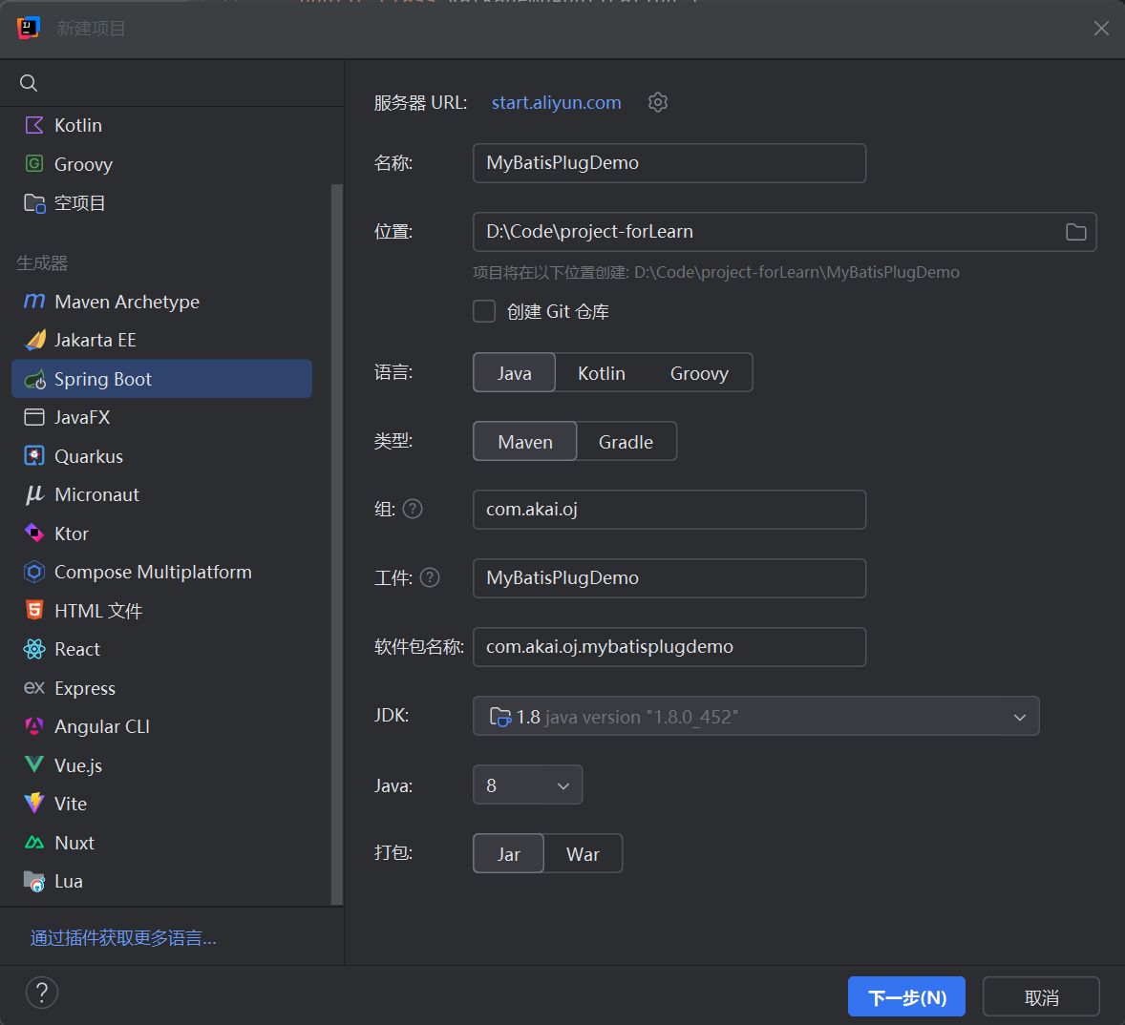1125x1025 pixels.
Task: Click the server URL settings gear icon
Action: click(657, 102)
